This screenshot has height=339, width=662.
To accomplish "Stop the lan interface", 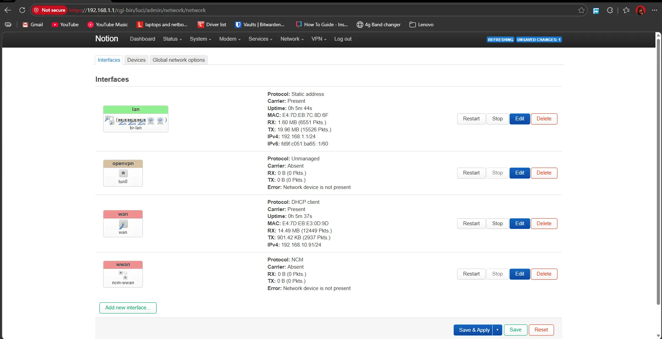I will 497,119.
